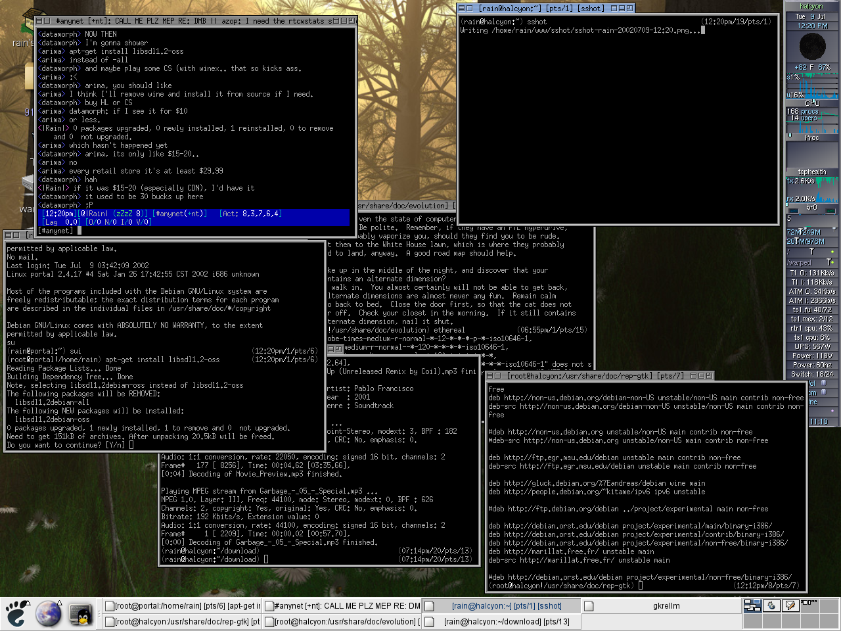Click the 'rtr1 cpu: 43%' reading

[812, 328]
